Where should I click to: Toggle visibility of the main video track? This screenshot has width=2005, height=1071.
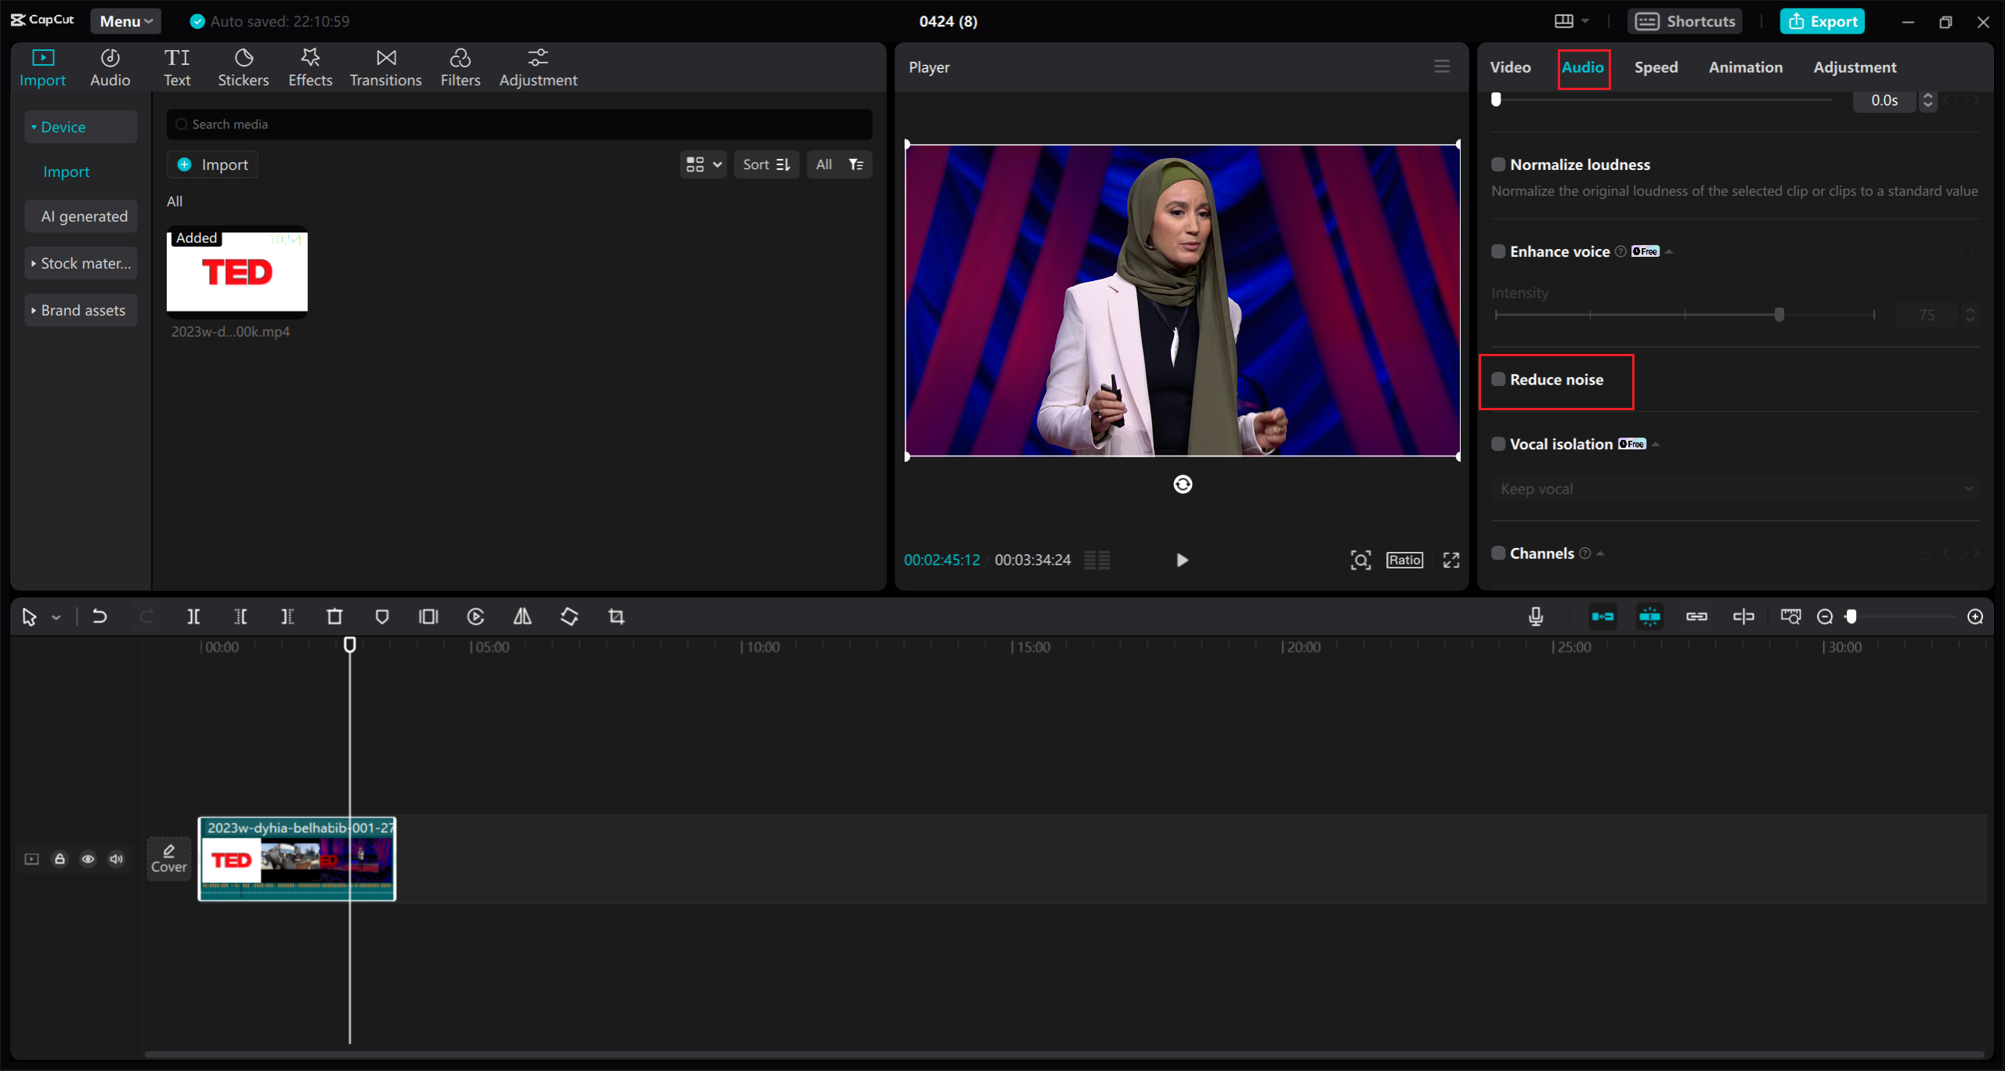coord(88,859)
